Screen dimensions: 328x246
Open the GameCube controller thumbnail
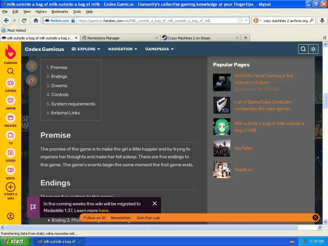tap(222, 105)
